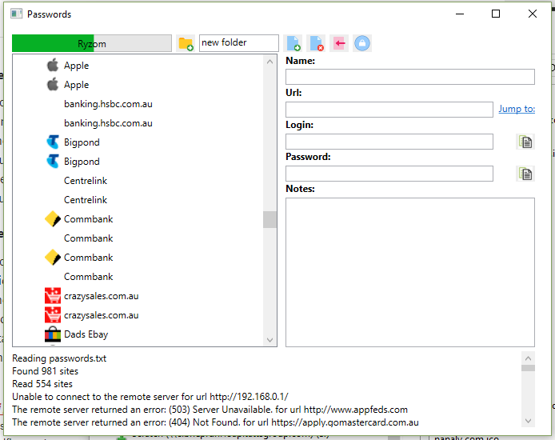Select the first banking.hsbc.com.au entry
Screen dimensions: 555x440
[x=108, y=104]
